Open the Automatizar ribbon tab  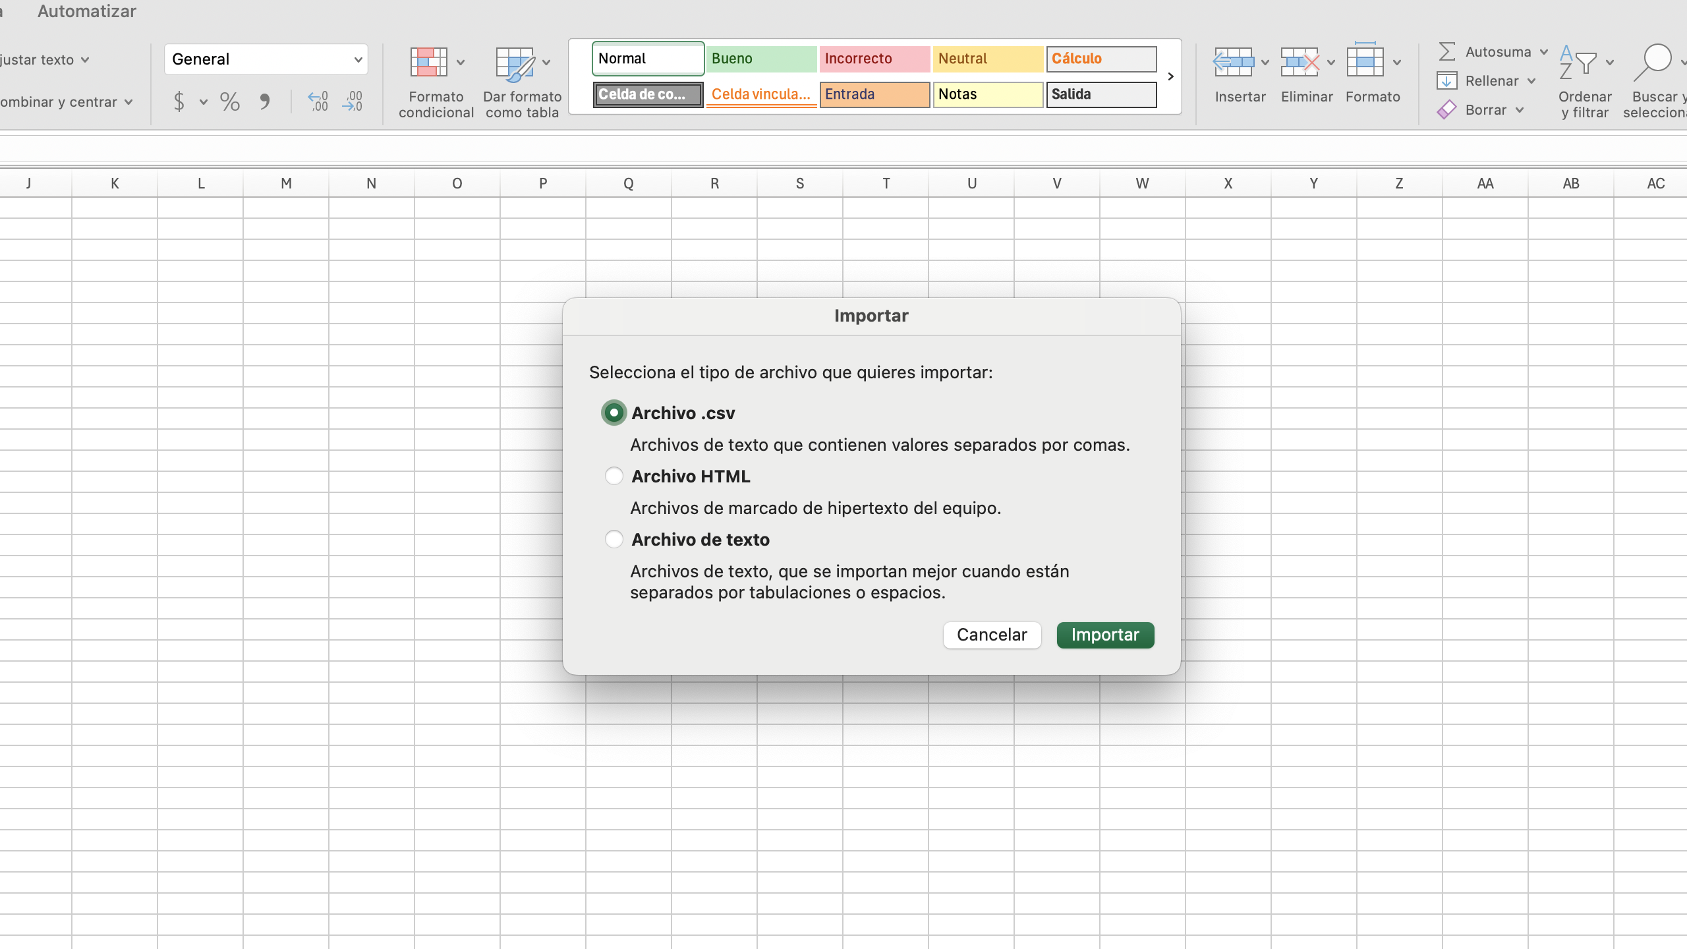(86, 11)
